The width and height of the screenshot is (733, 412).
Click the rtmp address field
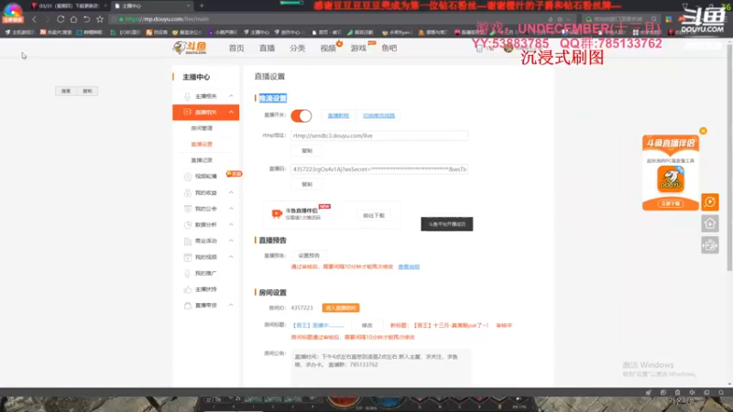379,136
